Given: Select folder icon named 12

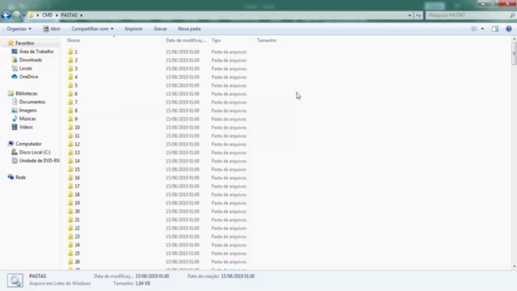Looking at the screenshot, I should click(70, 144).
